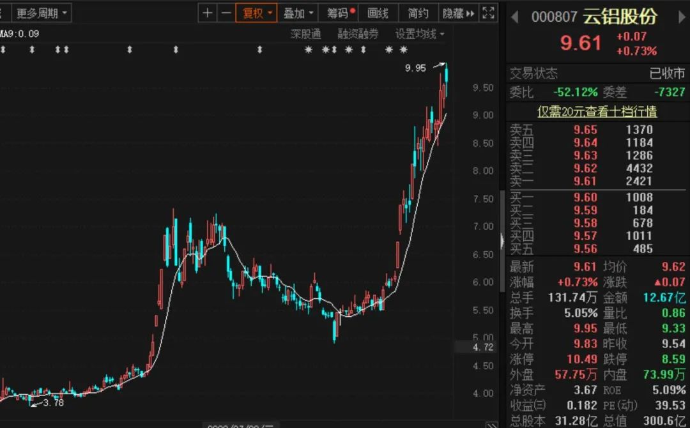Click the 融资融券 margin trading tag
The width and height of the screenshot is (690, 428).
point(358,34)
